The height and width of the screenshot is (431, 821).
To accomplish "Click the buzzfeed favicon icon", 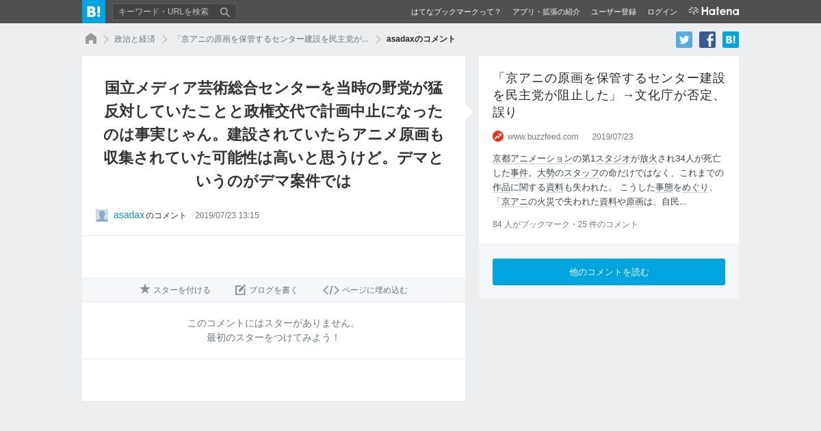I will (x=498, y=136).
